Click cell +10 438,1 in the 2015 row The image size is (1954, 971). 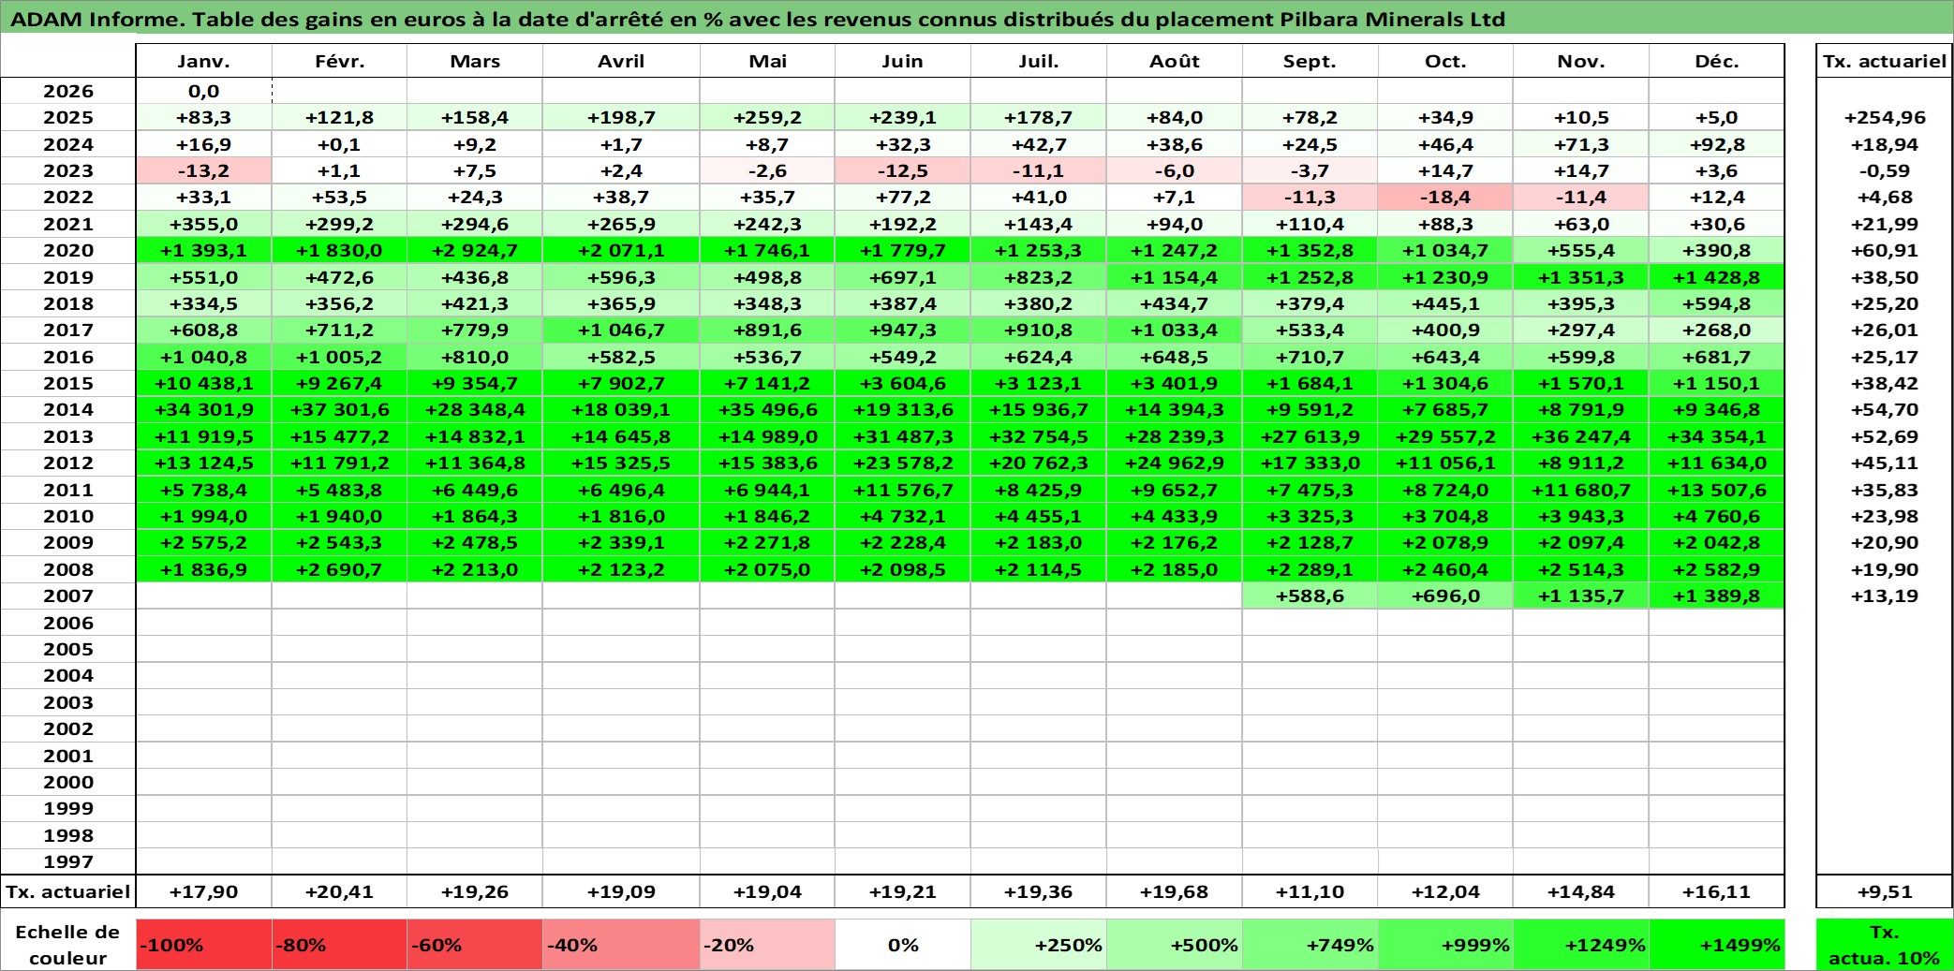(203, 383)
